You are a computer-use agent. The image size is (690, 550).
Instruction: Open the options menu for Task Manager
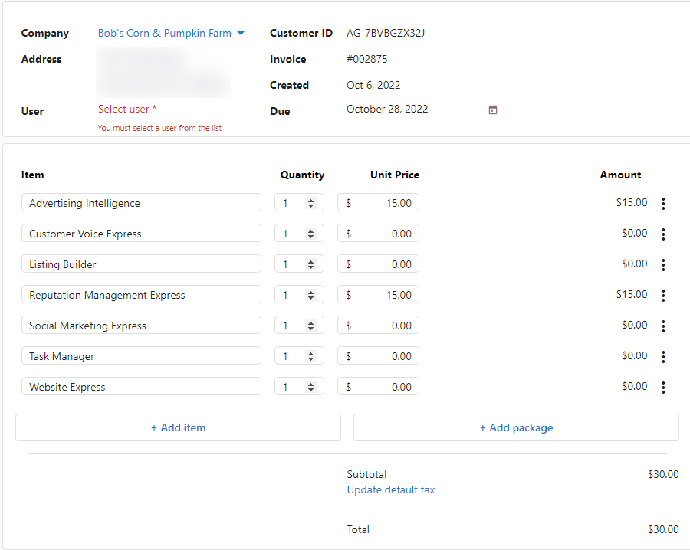coord(663,355)
